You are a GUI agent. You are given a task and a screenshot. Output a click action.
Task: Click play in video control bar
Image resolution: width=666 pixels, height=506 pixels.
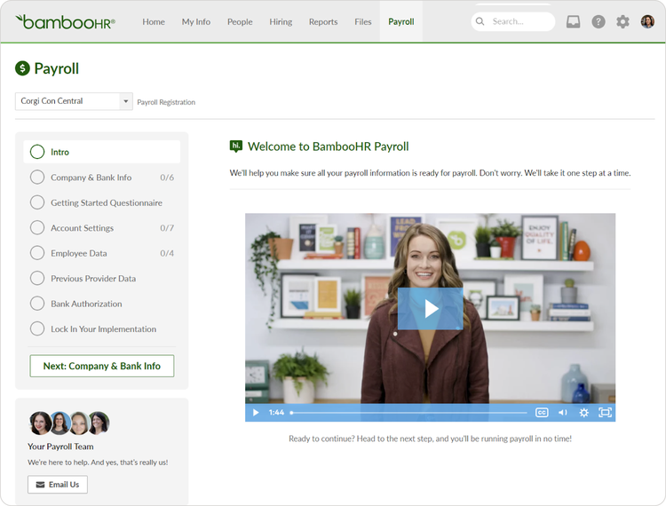click(x=256, y=413)
